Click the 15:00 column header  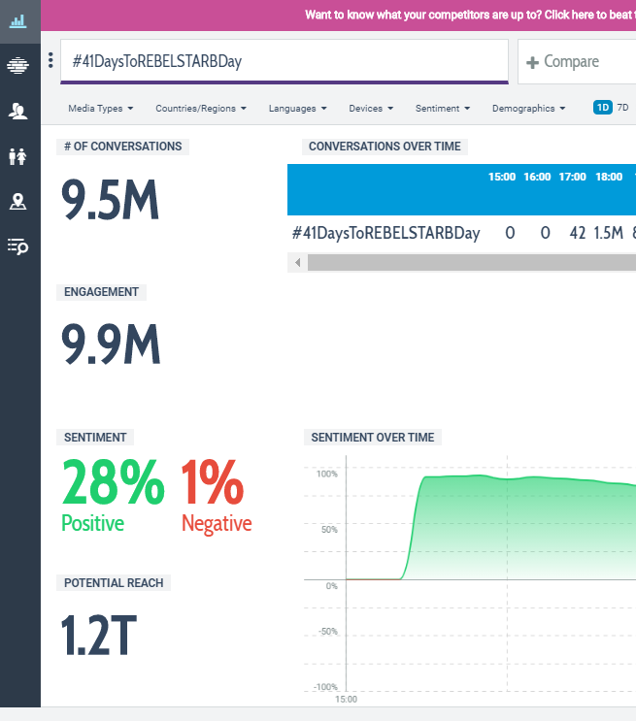coord(502,177)
